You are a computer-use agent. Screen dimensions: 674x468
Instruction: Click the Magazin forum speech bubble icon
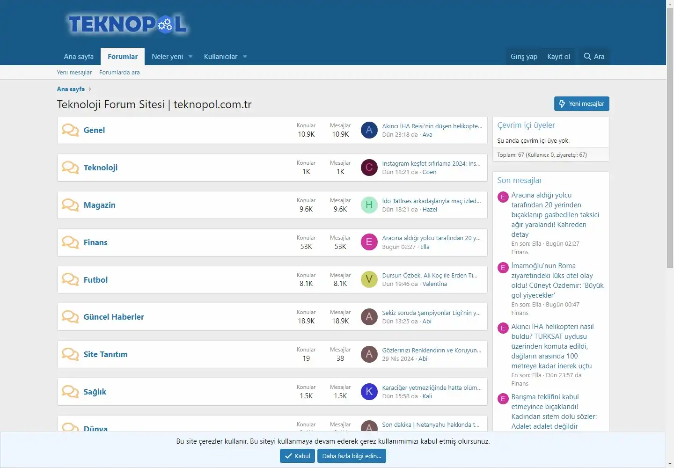[70, 205]
